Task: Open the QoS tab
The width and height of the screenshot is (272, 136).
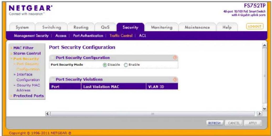Action: coord(105,27)
